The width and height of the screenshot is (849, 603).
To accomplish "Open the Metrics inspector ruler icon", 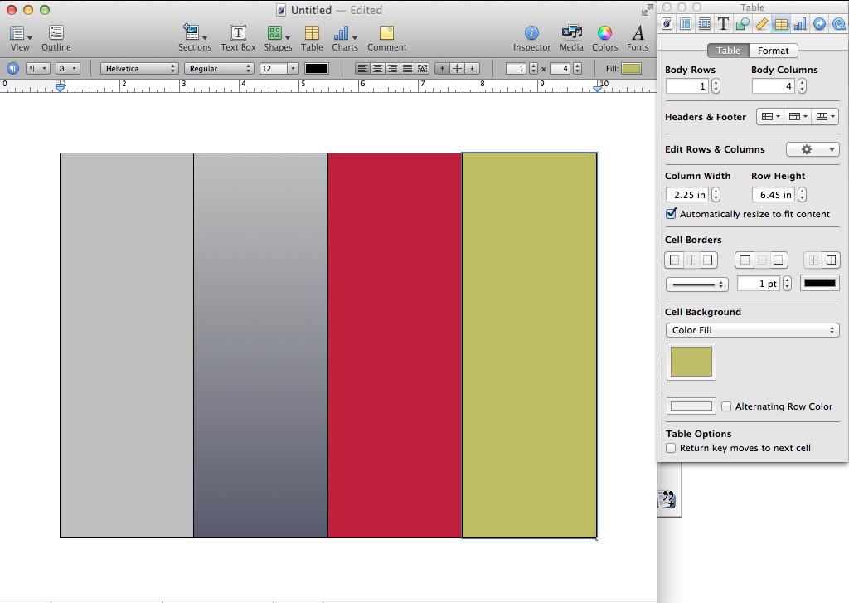I will click(761, 24).
